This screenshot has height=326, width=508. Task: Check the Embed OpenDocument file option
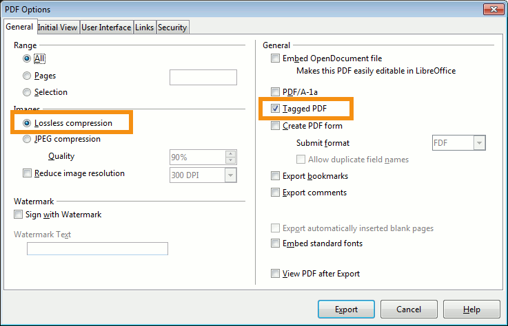[x=276, y=58]
